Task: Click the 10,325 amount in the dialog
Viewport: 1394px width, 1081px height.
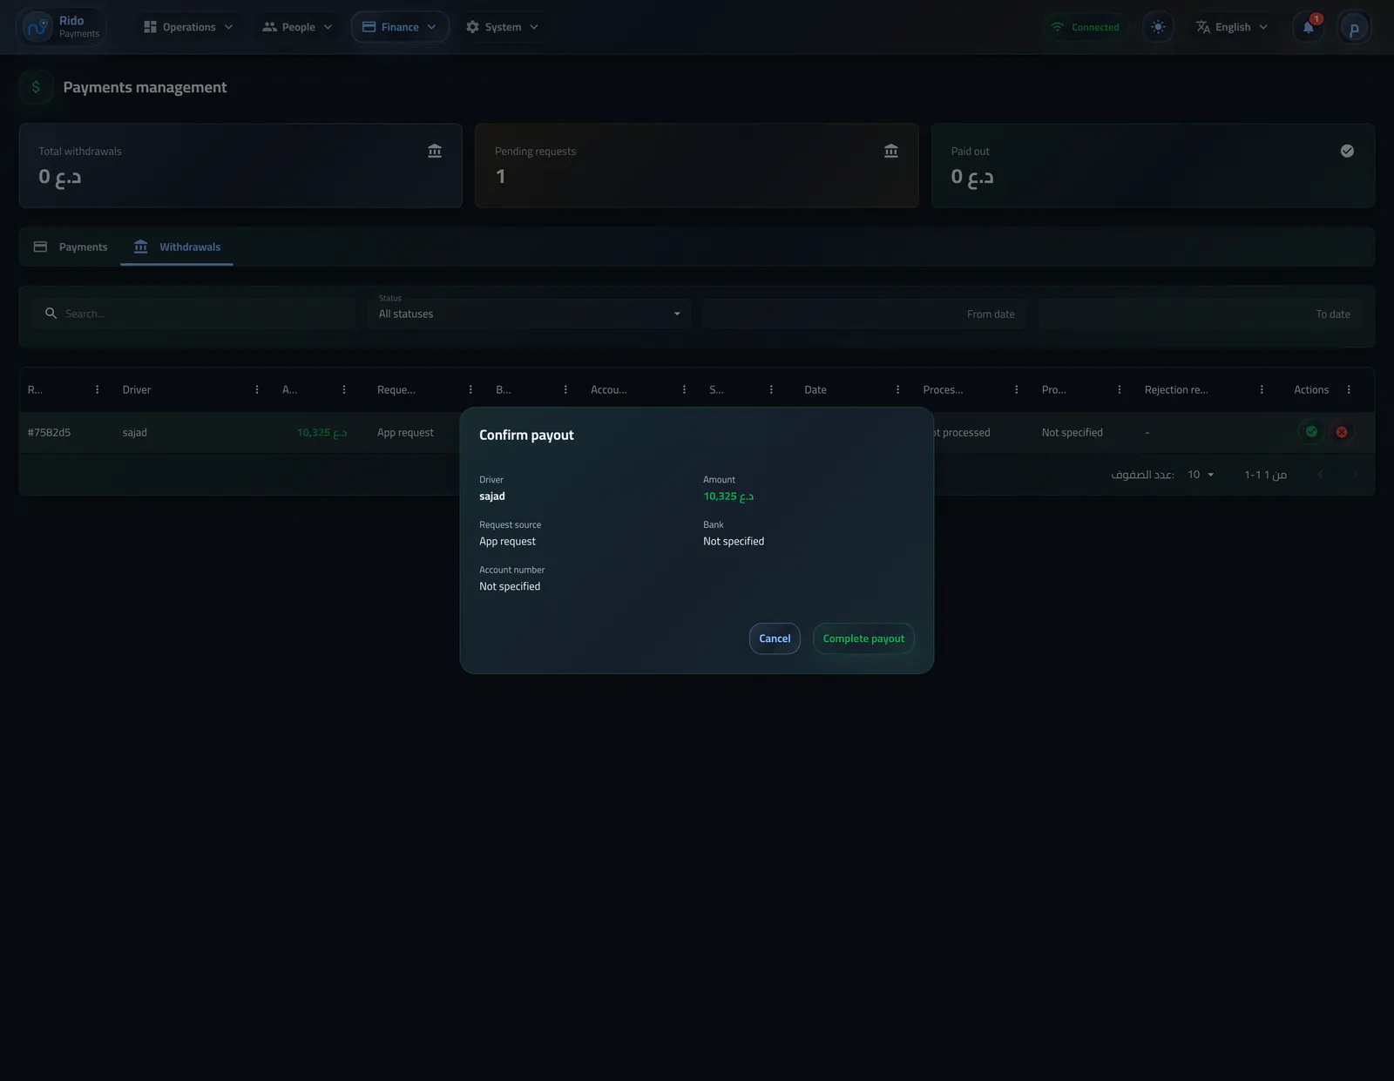Action: (x=728, y=497)
